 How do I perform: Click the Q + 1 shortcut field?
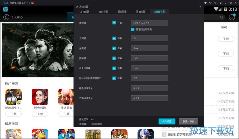coord(150,88)
